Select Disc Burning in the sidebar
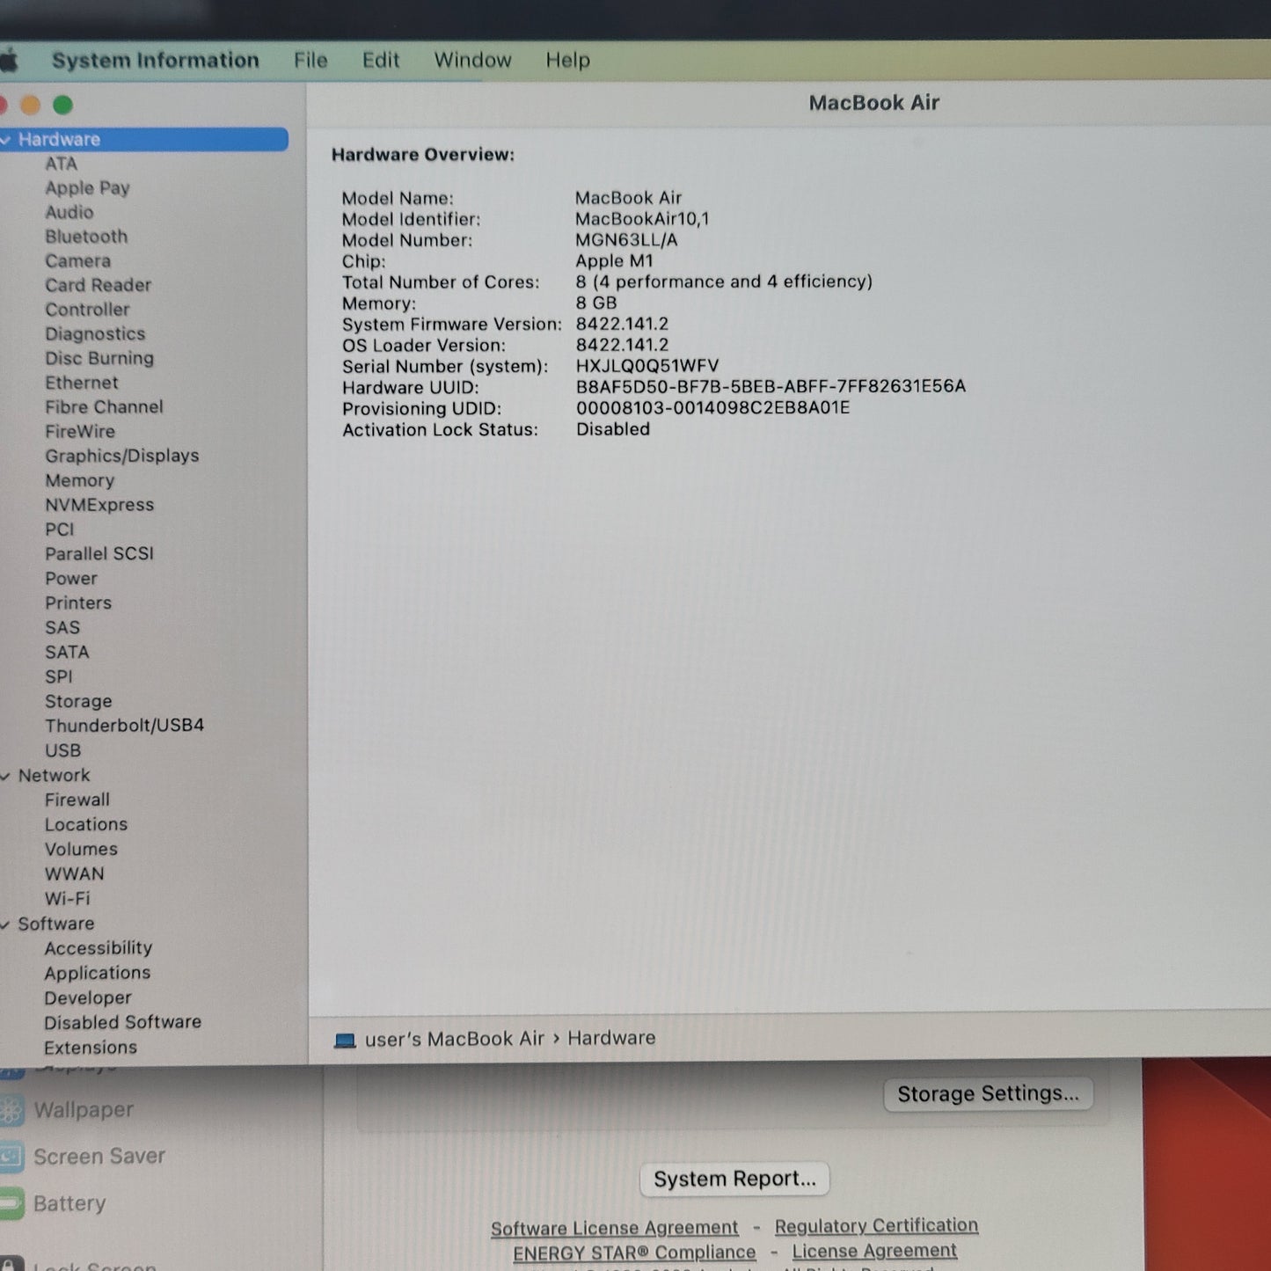 tap(99, 358)
